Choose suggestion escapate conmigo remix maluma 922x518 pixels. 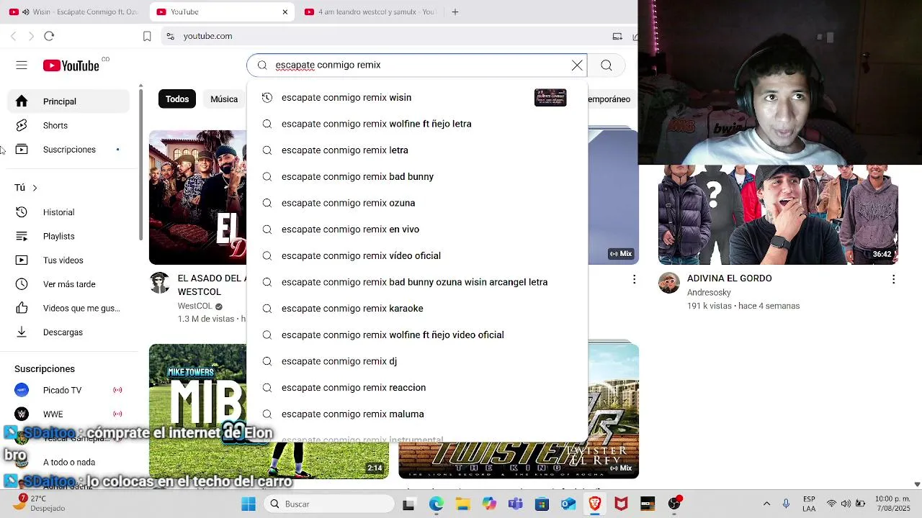(417, 414)
